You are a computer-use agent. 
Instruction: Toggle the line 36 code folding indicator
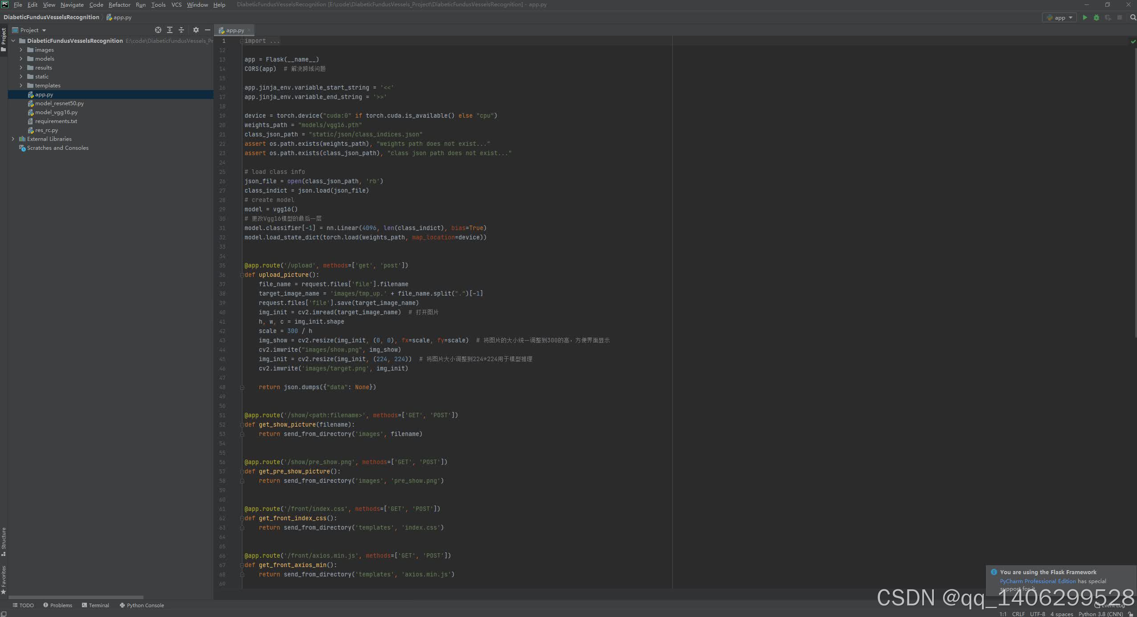point(241,274)
